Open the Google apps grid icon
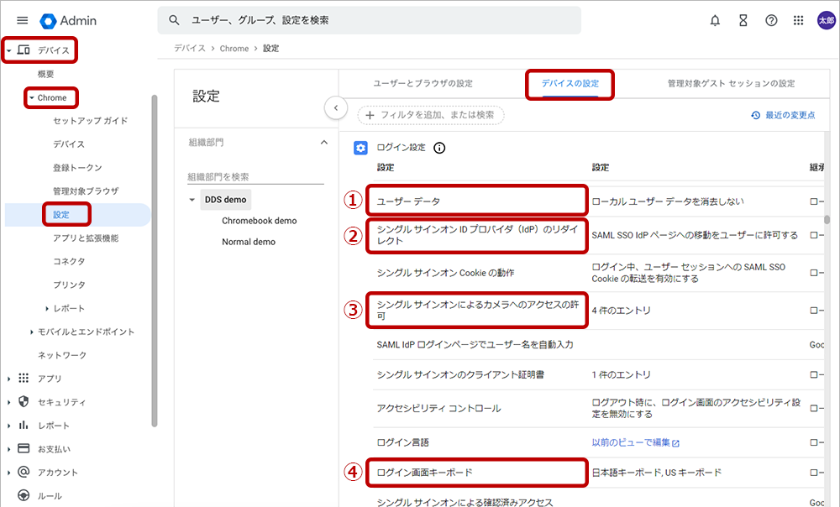The image size is (840, 507). (798, 20)
